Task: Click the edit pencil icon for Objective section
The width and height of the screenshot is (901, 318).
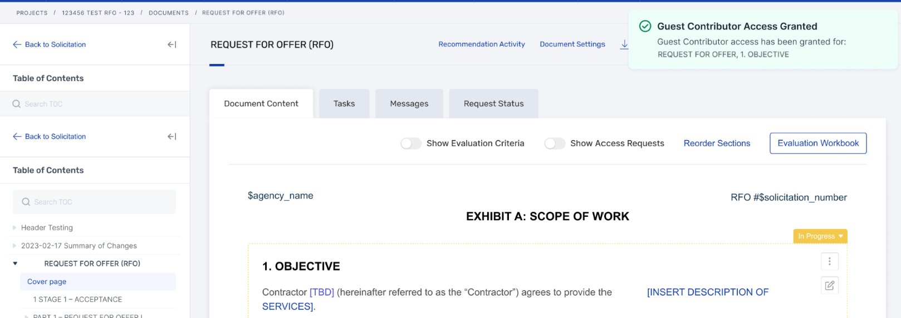Action: point(829,285)
